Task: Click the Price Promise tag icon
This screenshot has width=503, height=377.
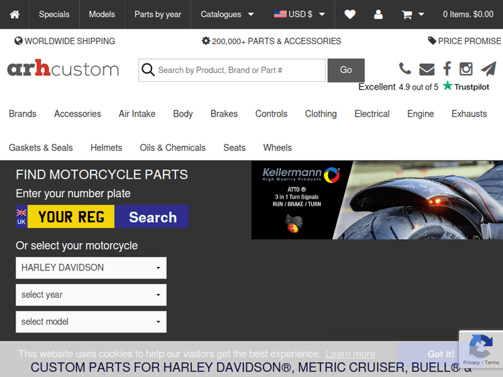Action: [432, 41]
